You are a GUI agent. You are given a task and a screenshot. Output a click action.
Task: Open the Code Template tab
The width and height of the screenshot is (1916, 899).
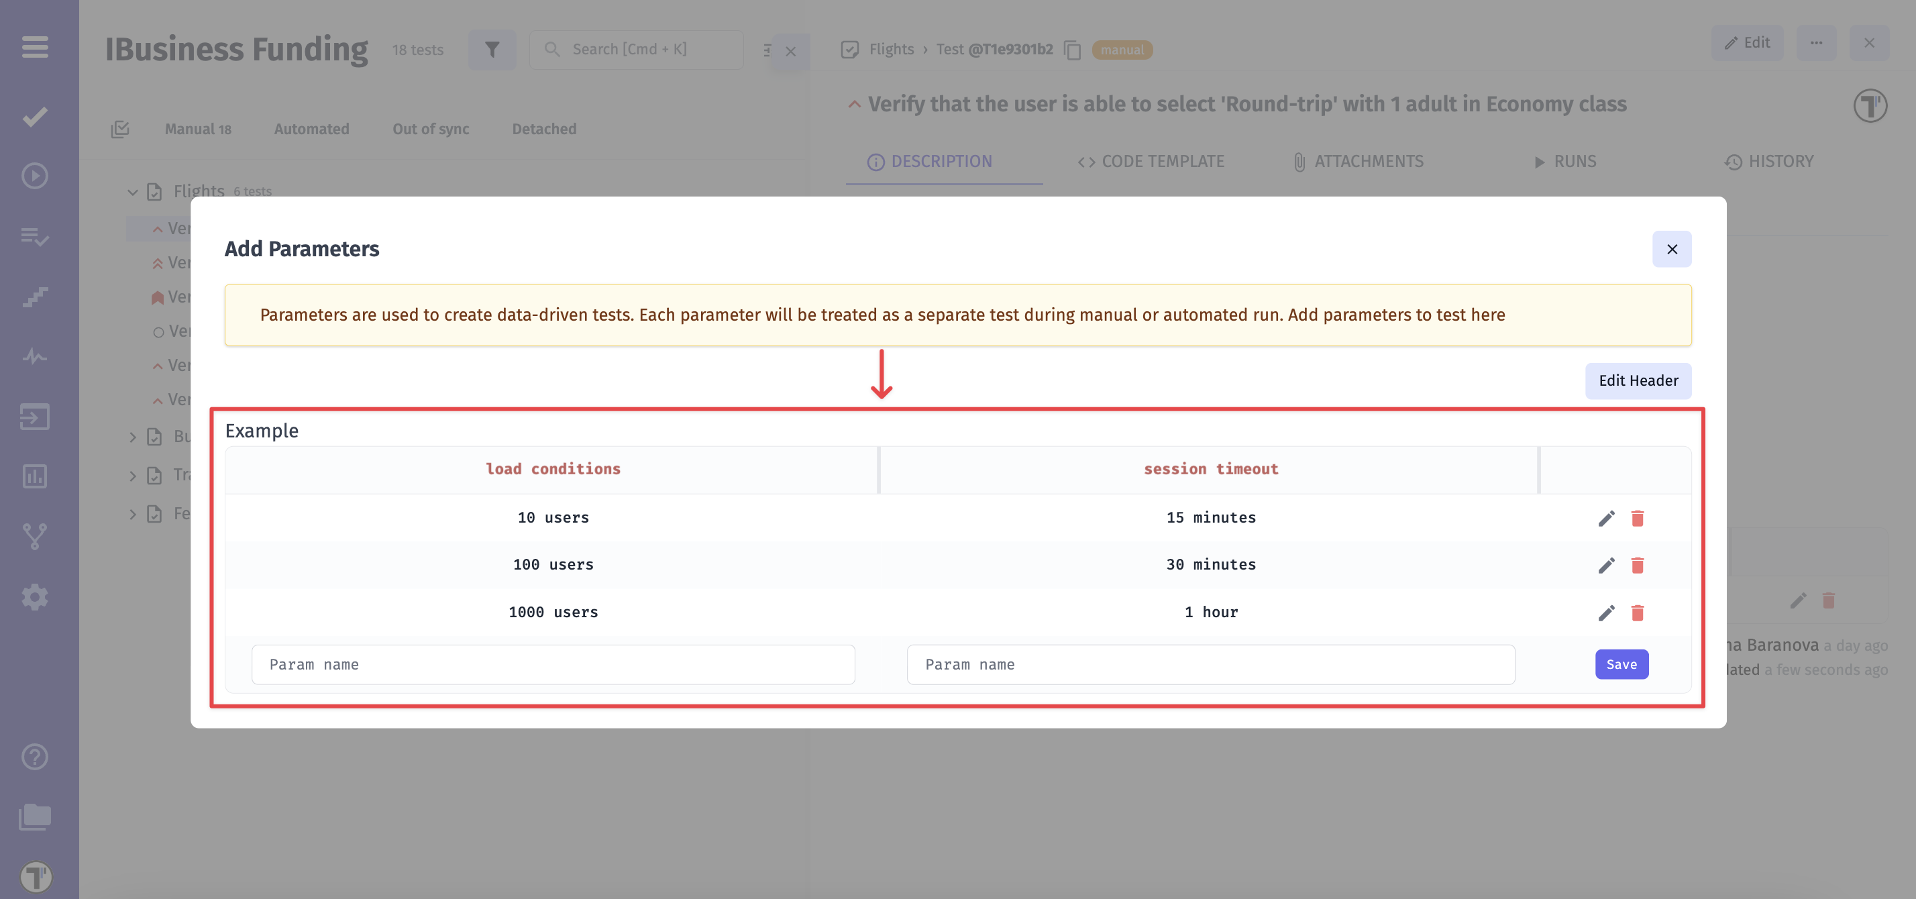tap(1151, 160)
